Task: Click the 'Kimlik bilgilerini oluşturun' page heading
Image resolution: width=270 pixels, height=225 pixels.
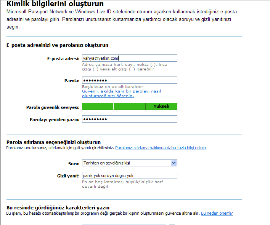Action: coord(55,4)
